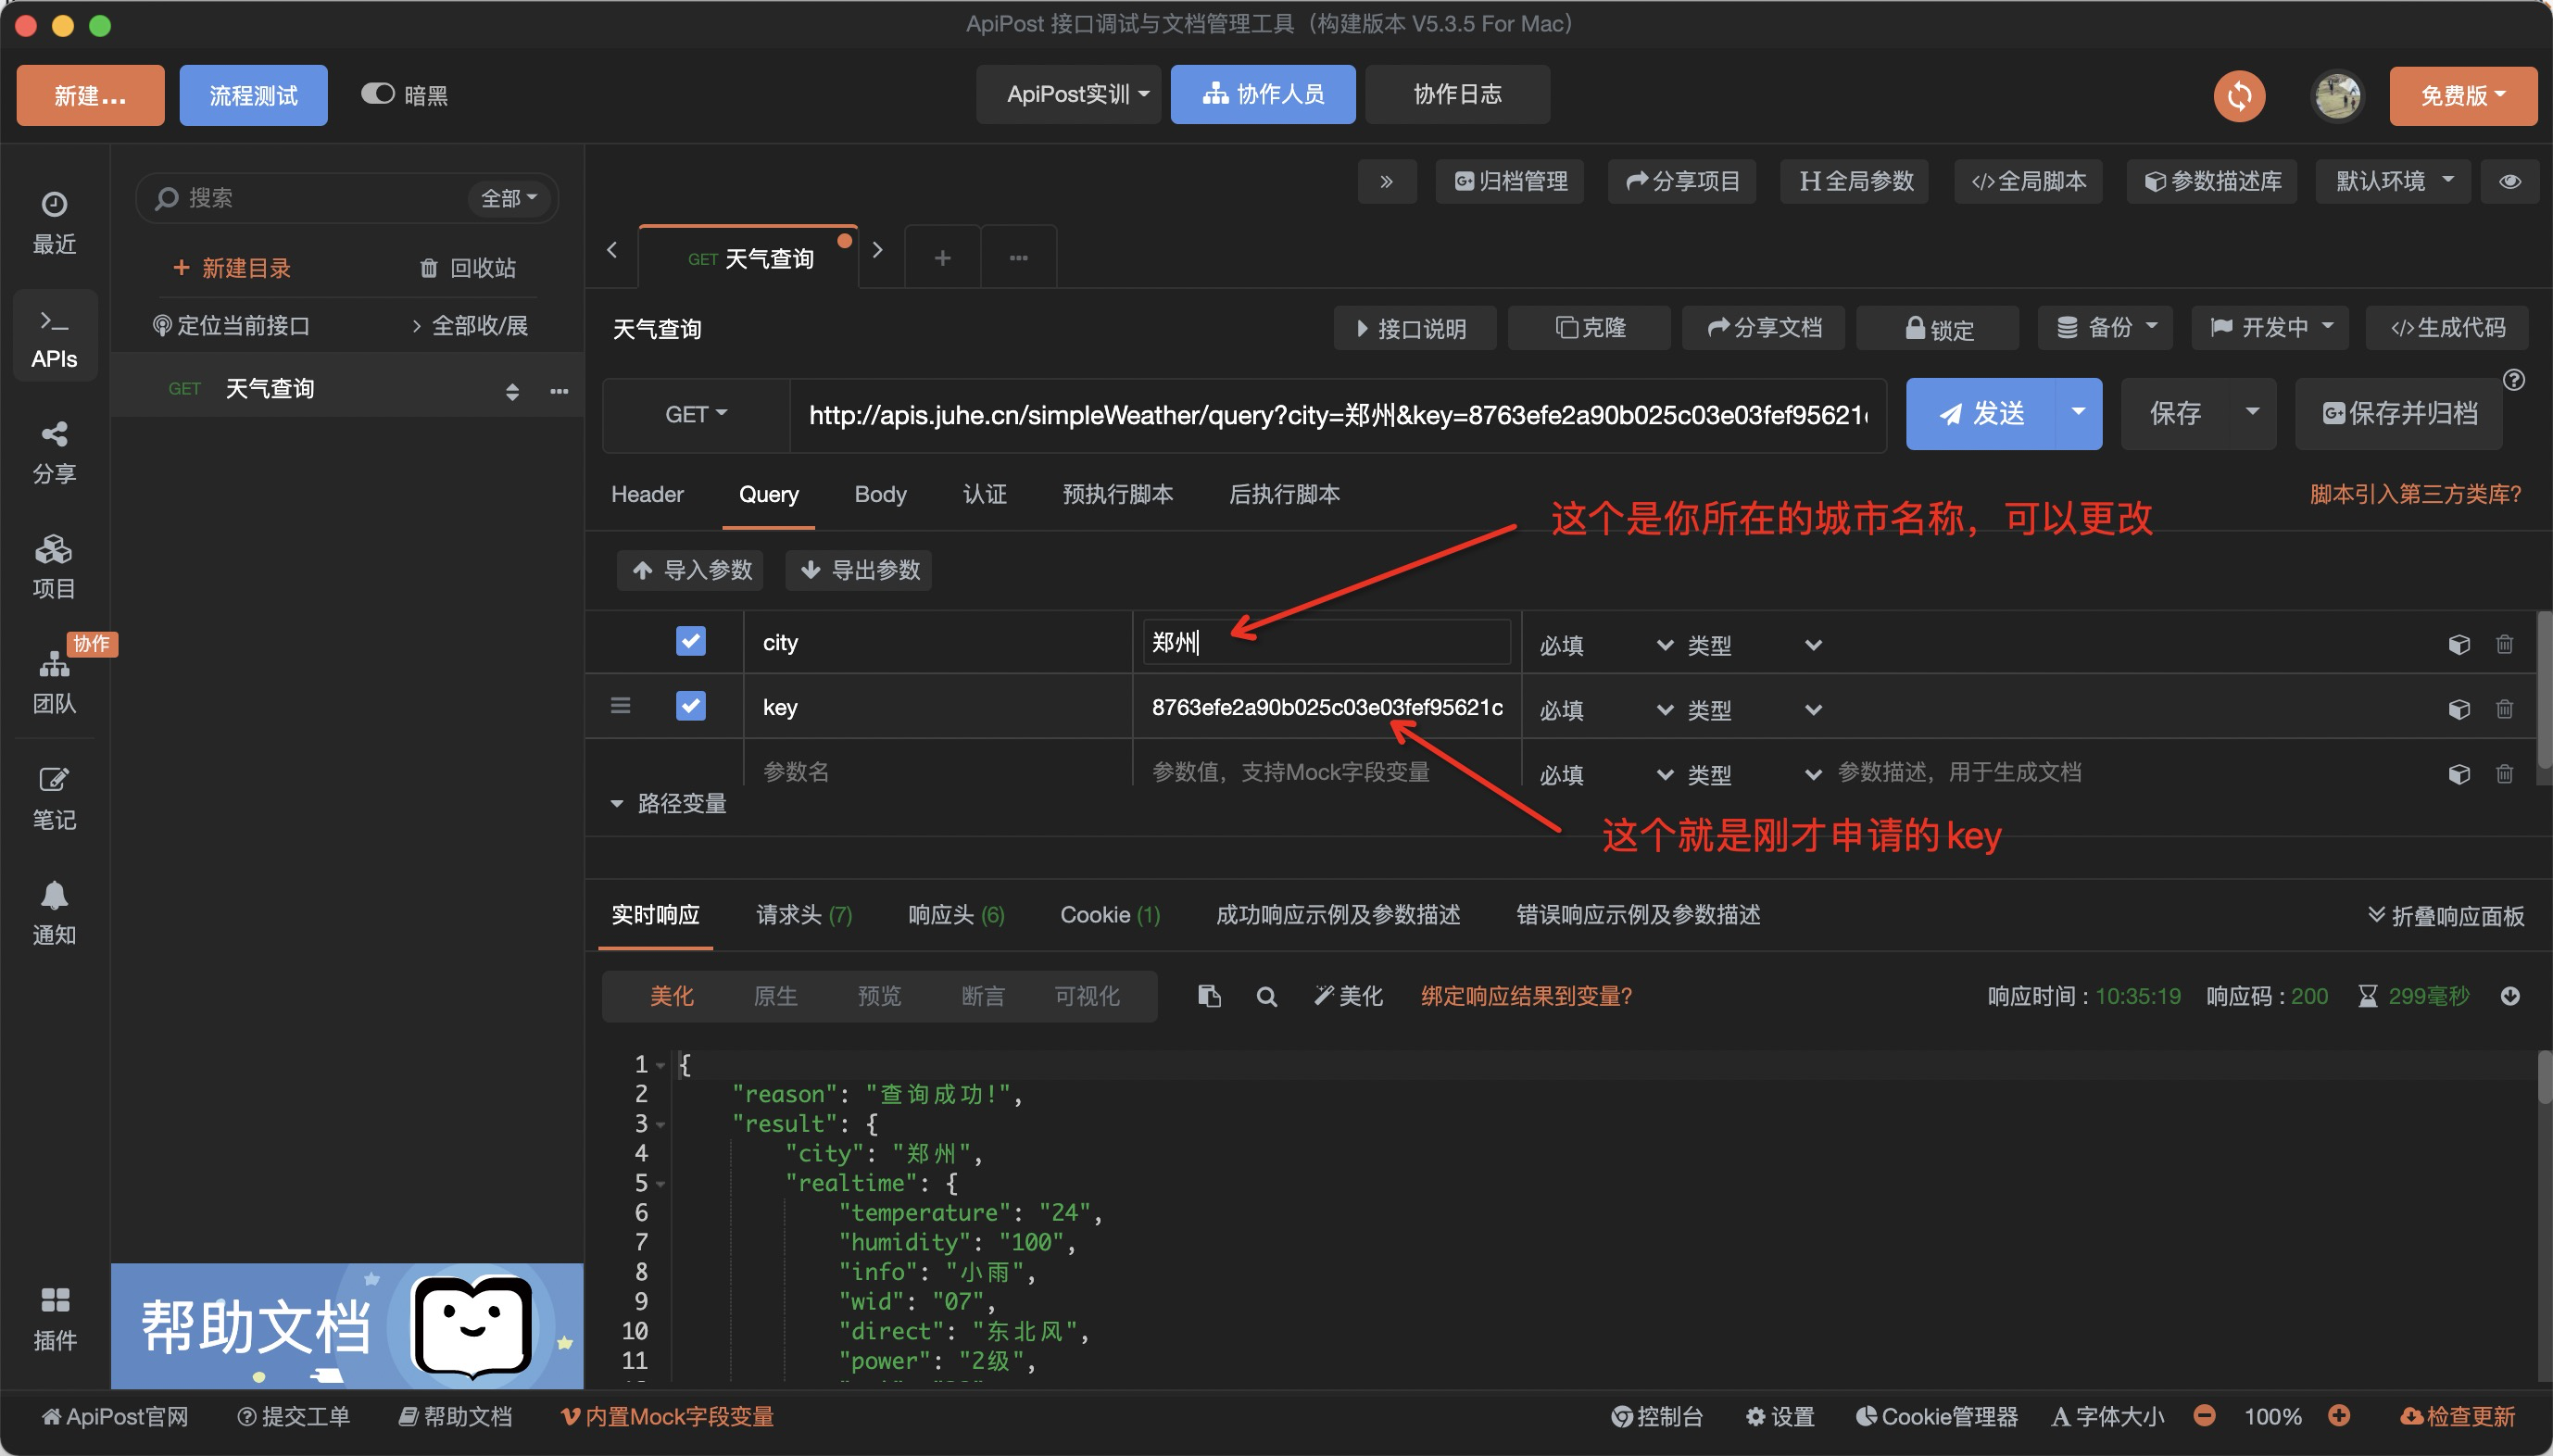Click the zoom minus font size button
The image size is (2553, 1456).
[2204, 1415]
